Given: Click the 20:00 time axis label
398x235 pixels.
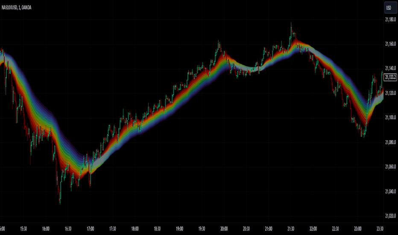Looking at the screenshot, I should (224, 229).
